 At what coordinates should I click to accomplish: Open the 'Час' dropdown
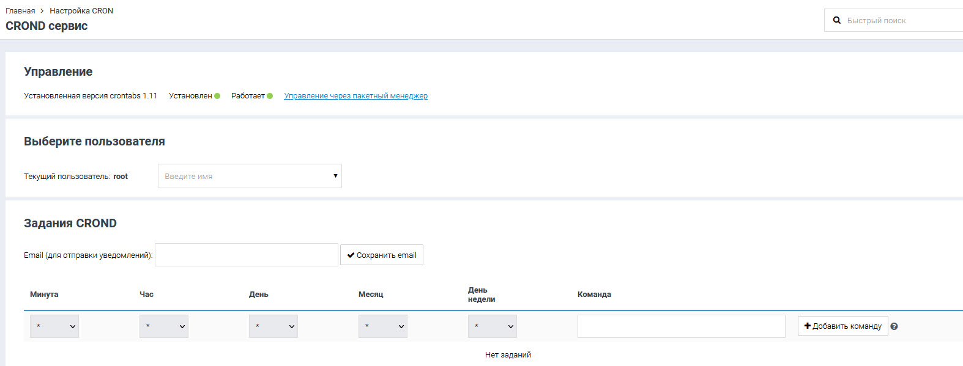click(x=164, y=326)
